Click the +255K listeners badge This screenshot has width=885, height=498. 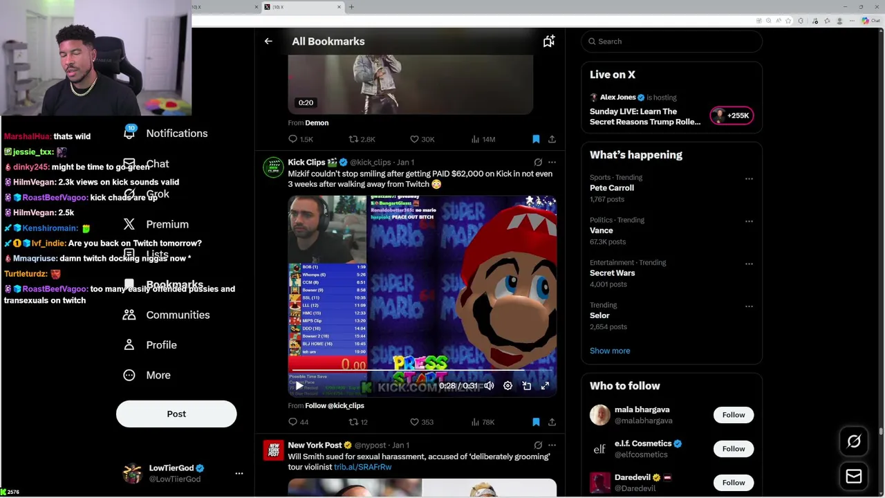[x=732, y=116]
